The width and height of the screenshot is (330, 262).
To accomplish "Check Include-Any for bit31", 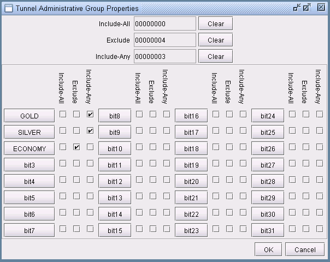I will coord(320,229).
